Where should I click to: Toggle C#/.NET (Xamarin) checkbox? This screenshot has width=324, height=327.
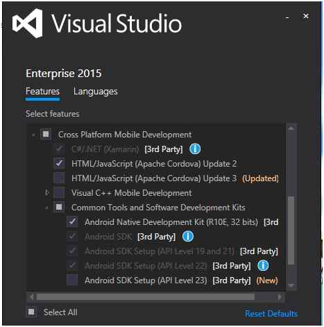pos(59,149)
